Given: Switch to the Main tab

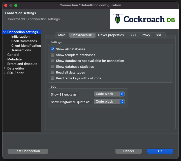Looking at the screenshot, I should 62,35.
